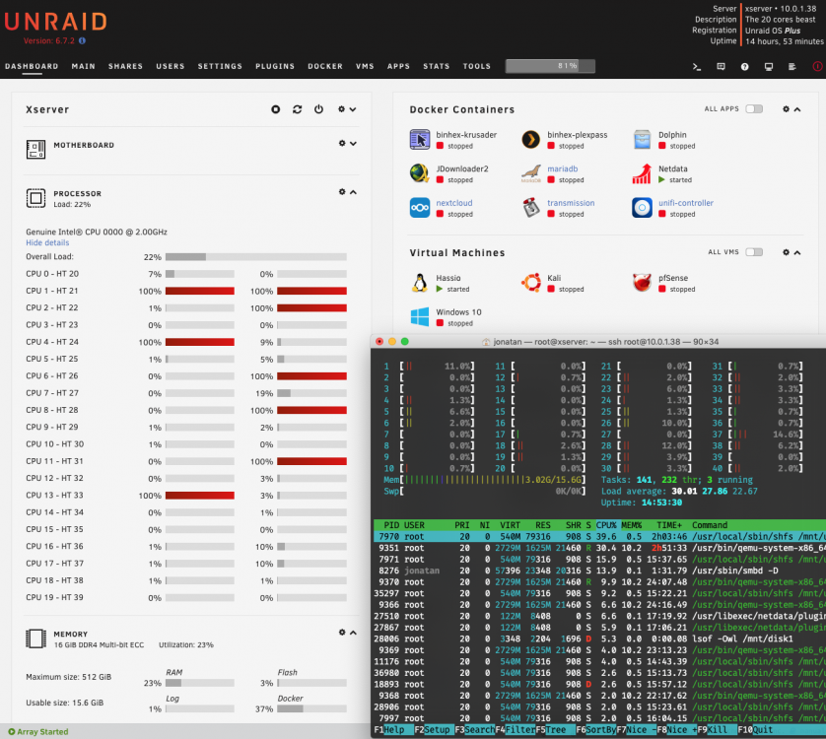Open the unifi-controller icon
Viewport: 826px width, 739px height.
coord(642,208)
